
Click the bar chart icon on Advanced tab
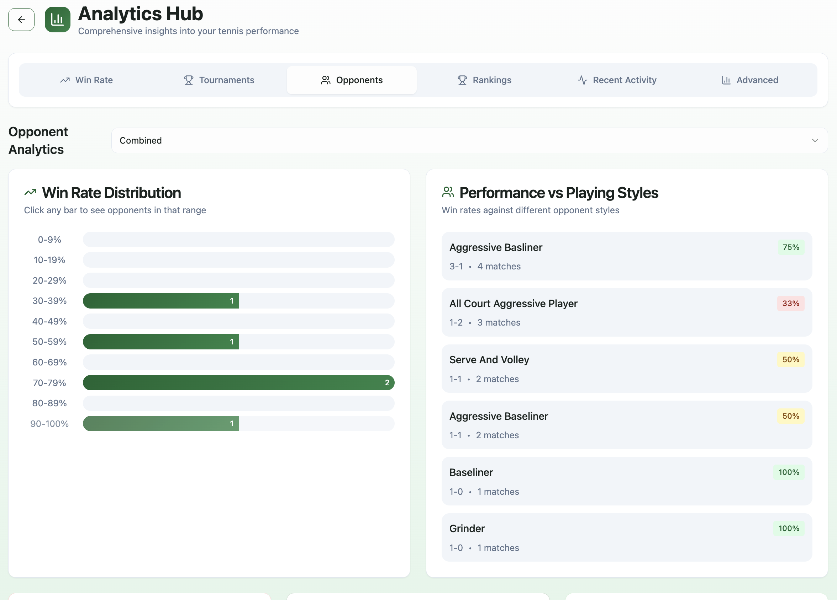726,80
